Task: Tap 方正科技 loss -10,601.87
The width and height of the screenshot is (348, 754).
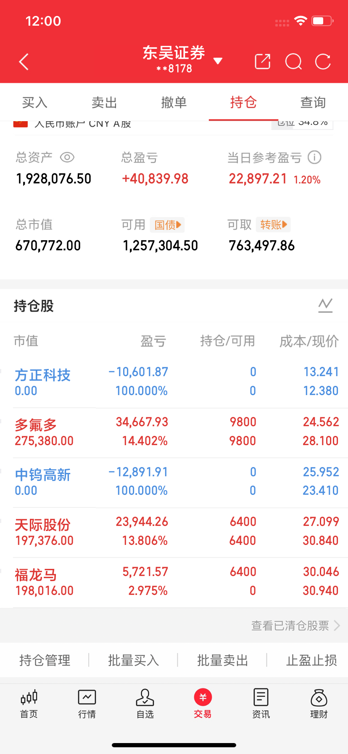Action: (x=138, y=372)
